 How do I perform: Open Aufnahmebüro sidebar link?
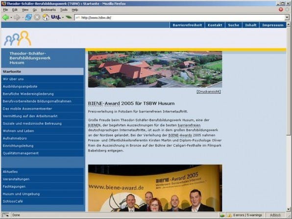pyautogui.click(x=43, y=138)
